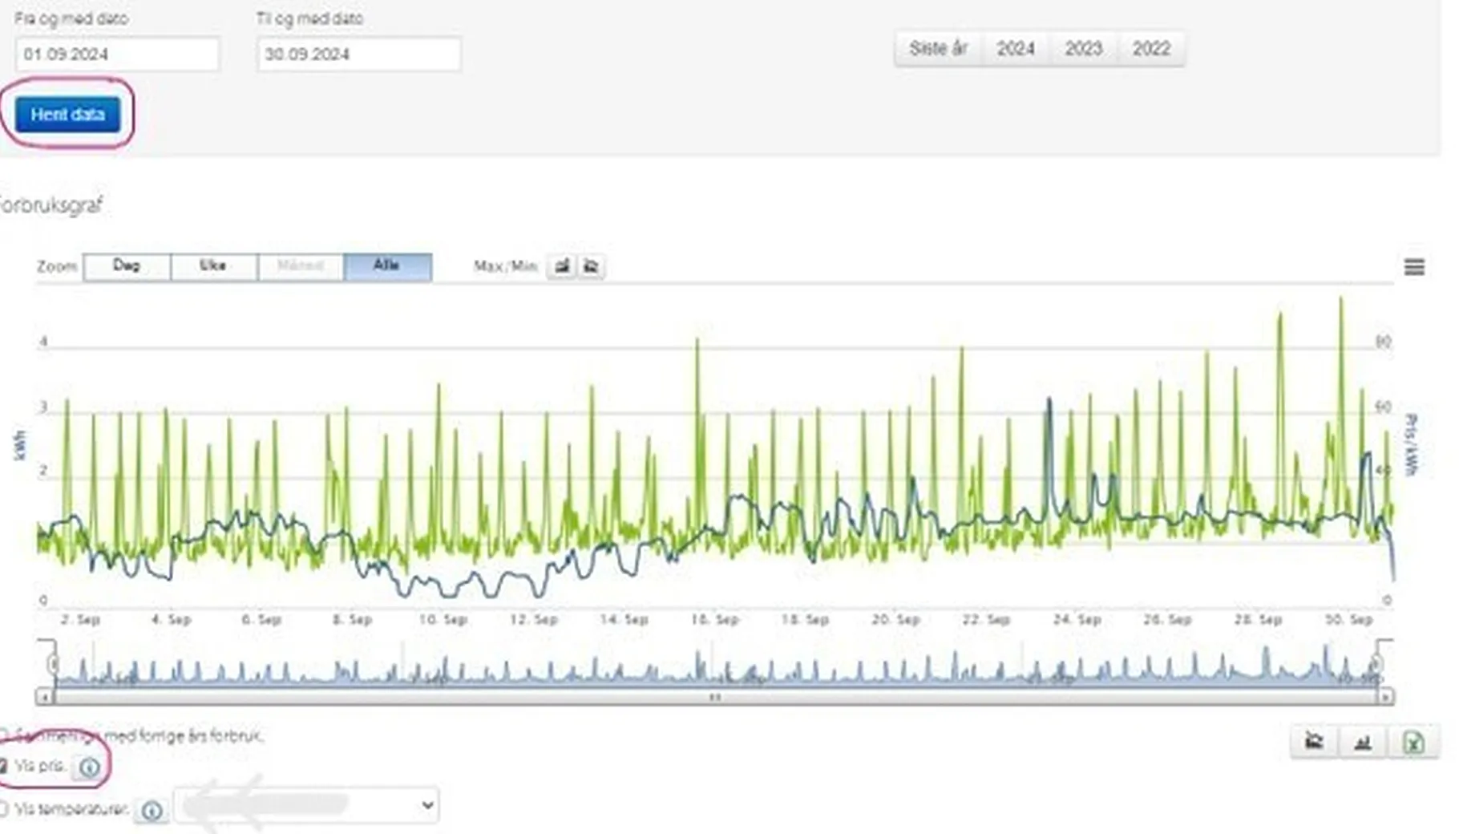Click the navigator scrollbar left arrow
This screenshot has height=834, width=1459.
tap(45, 697)
